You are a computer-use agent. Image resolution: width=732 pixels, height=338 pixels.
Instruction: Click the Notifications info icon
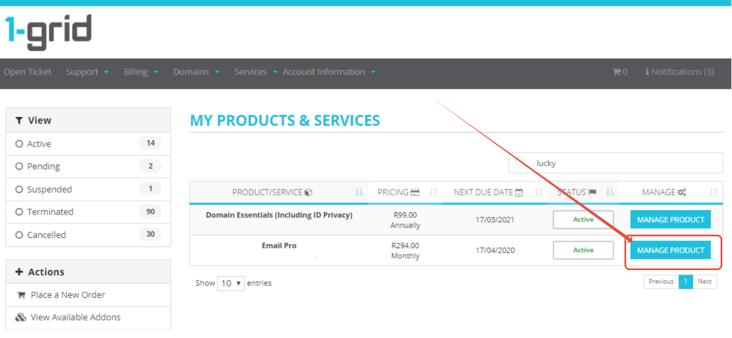coord(647,72)
